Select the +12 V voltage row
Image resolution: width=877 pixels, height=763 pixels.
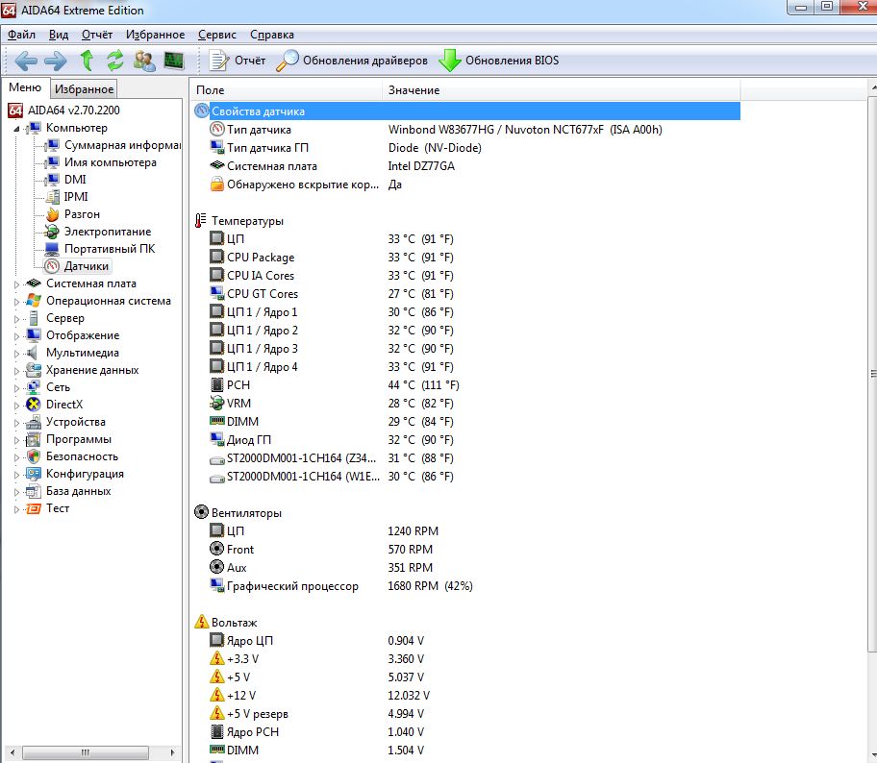coord(466,696)
